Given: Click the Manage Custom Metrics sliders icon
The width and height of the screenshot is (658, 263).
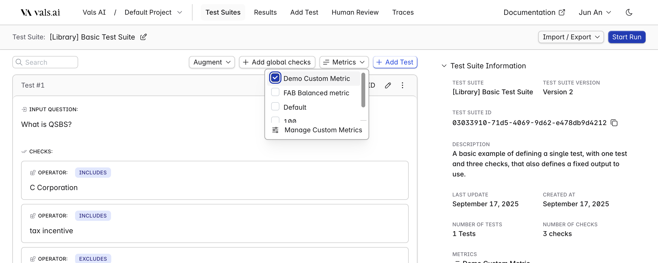Looking at the screenshot, I should pos(275,130).
